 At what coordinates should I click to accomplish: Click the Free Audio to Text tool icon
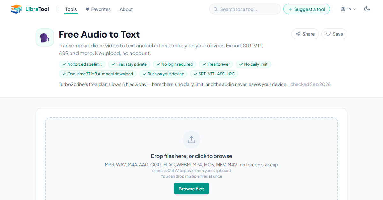tap(45, 38)
